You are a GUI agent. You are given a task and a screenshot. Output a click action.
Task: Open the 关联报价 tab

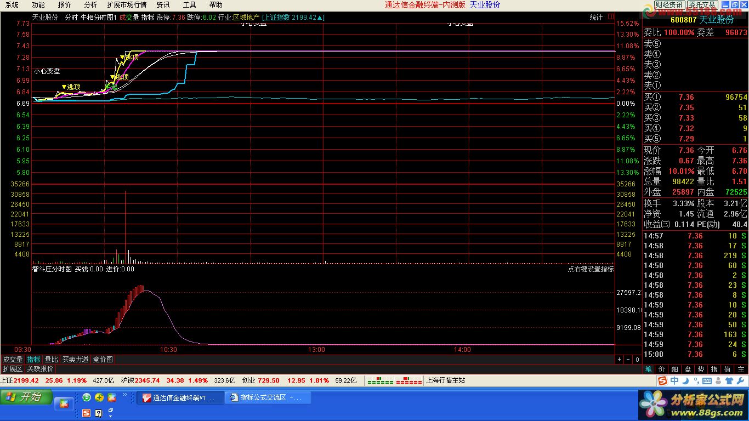click(40, 369)
